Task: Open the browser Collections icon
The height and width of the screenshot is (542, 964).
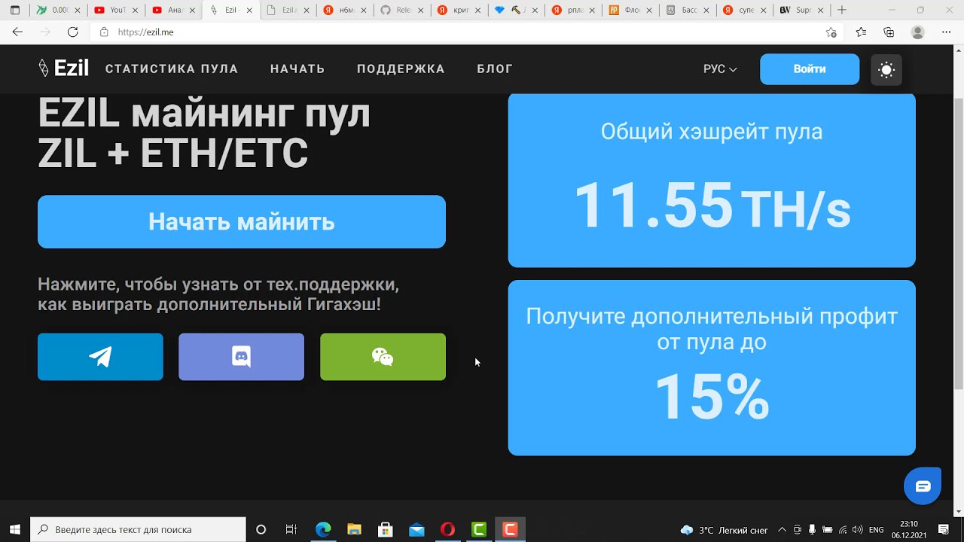Action: tap(889, 32)
